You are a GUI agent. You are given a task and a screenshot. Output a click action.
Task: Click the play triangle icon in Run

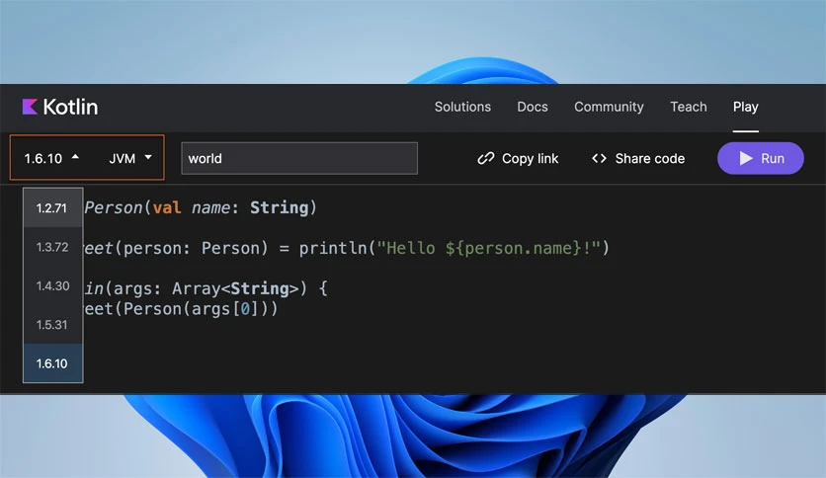[x=745, y=158]
